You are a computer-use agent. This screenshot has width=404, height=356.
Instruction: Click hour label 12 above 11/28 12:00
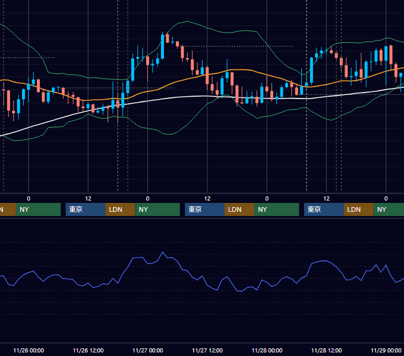(326, 199)
